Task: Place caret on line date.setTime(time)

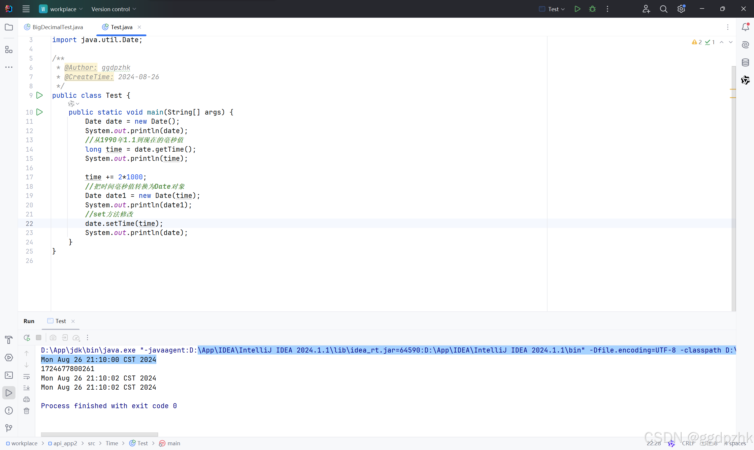Action: coord(124,224)
